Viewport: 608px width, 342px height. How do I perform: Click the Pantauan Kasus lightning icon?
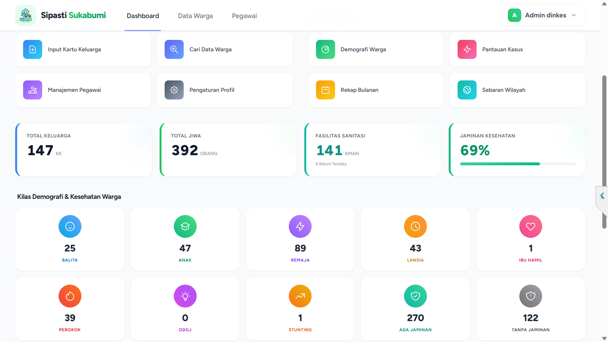467,49
